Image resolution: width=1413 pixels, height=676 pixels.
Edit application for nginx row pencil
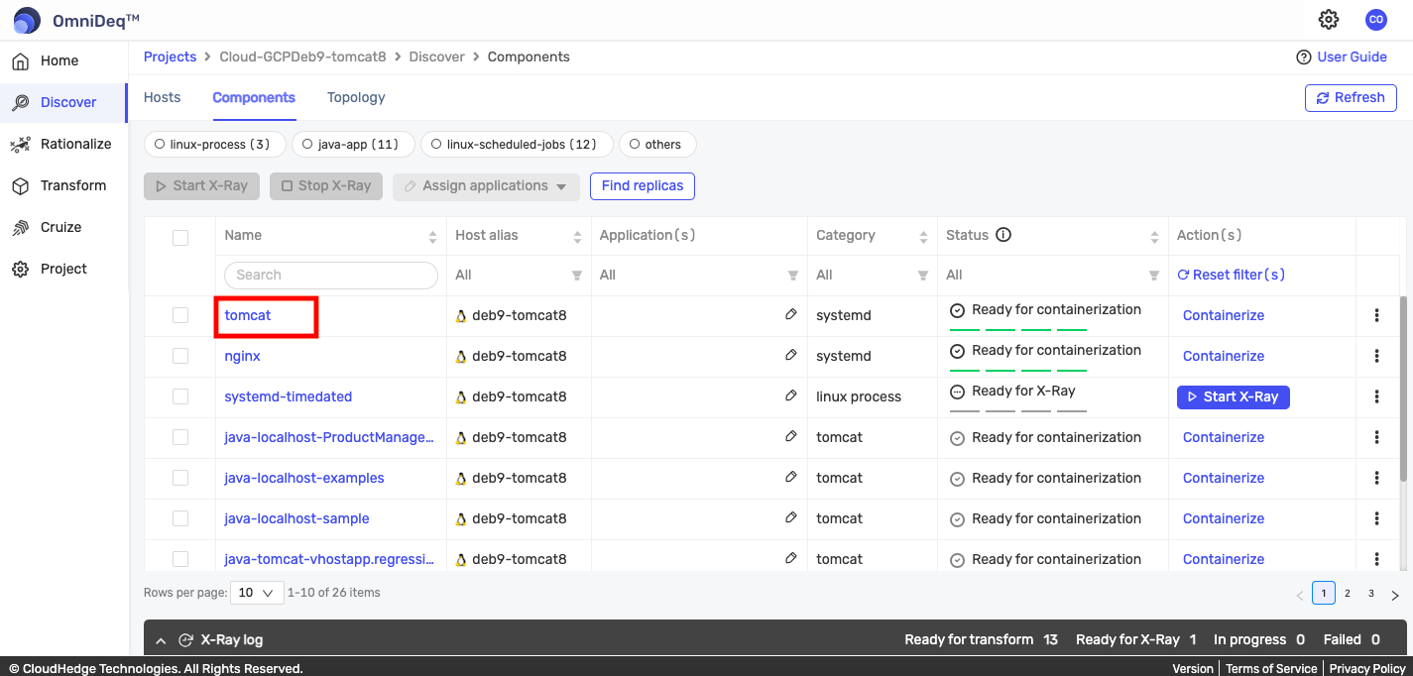coord(791,355)
